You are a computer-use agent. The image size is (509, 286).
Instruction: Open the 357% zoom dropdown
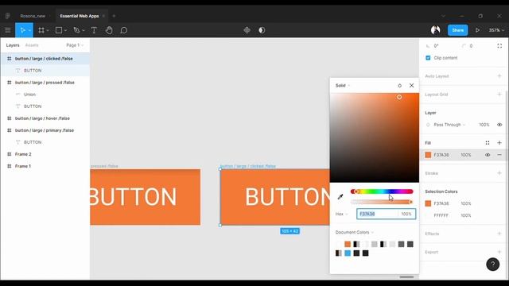pyautogui.click(x=496, y=30)
